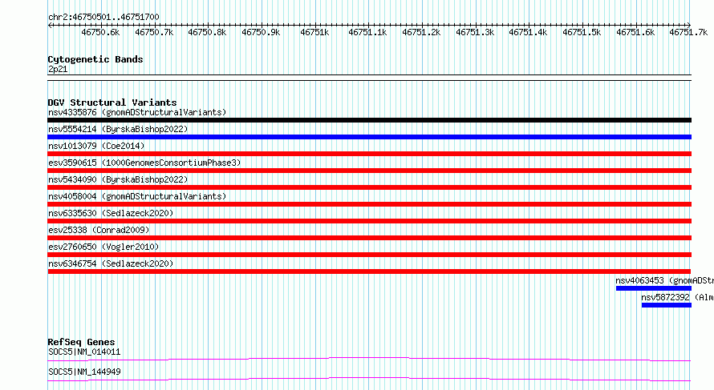714x390 pixels.
Task: Open the nsv6346754 Sedlazeck2020 label
Action: tap(111, 263)
